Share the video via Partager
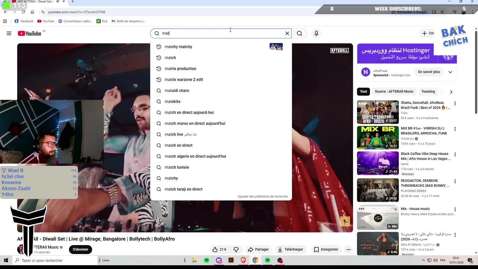Viewport: 478px width, 269px height. point(258,249)
